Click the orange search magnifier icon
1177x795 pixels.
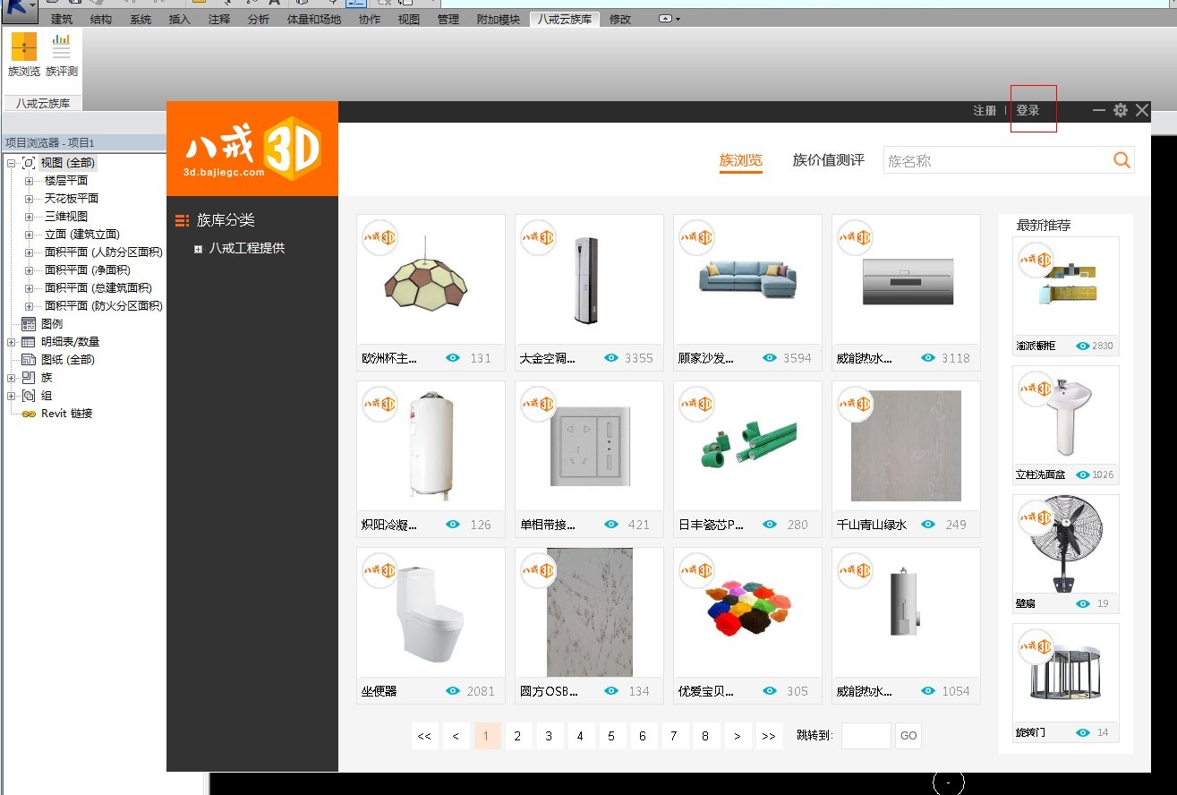click(x=1122, y=159)
